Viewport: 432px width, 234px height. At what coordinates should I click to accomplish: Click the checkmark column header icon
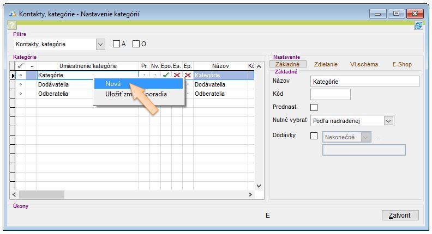[21, 66]
